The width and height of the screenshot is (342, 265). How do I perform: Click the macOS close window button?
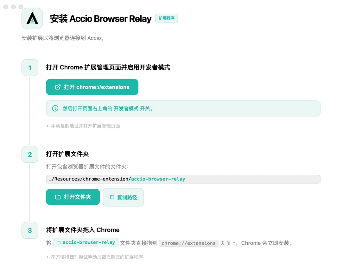tap(6, 7)
